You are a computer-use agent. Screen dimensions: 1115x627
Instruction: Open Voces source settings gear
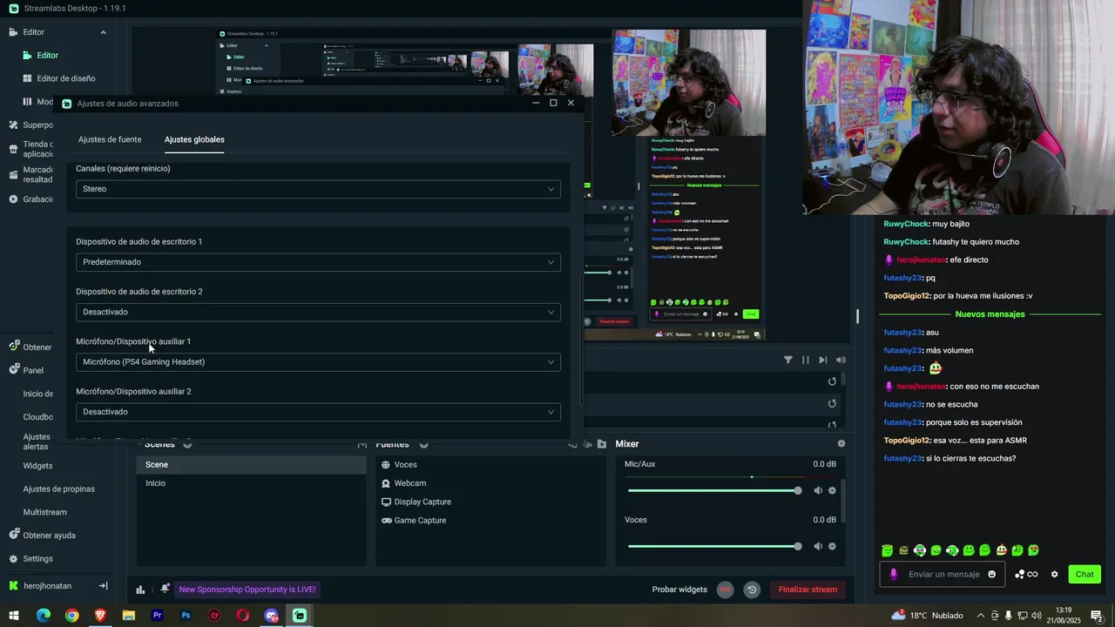832,546
